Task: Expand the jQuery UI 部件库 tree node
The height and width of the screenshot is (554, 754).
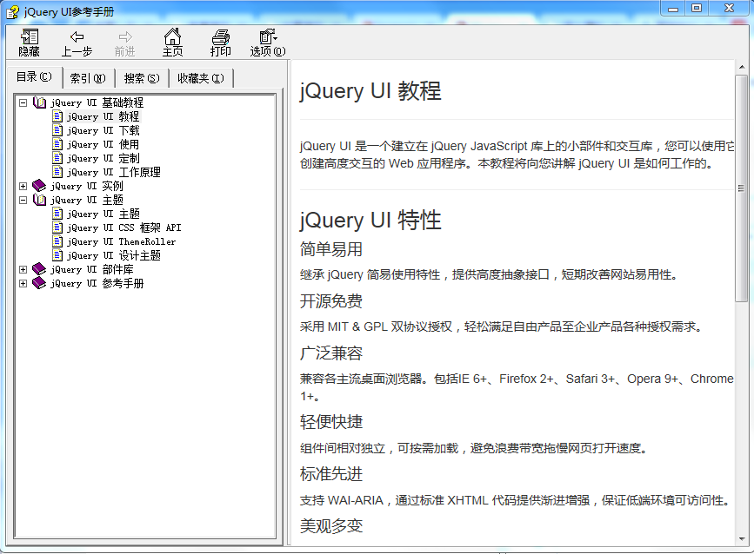Action: click(23, 269)
